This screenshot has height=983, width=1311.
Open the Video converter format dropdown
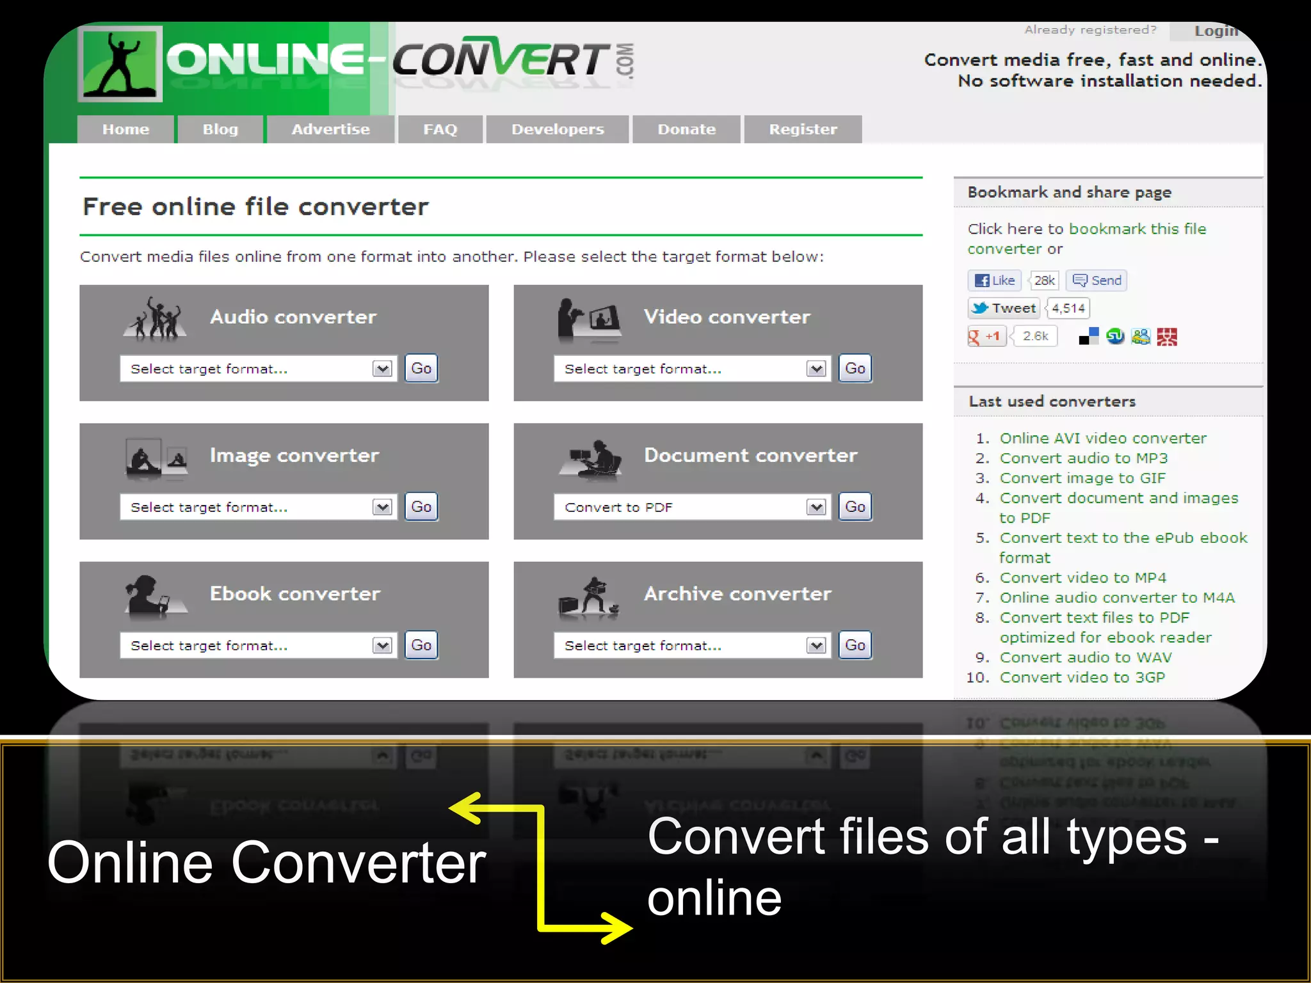pos(693,369)
